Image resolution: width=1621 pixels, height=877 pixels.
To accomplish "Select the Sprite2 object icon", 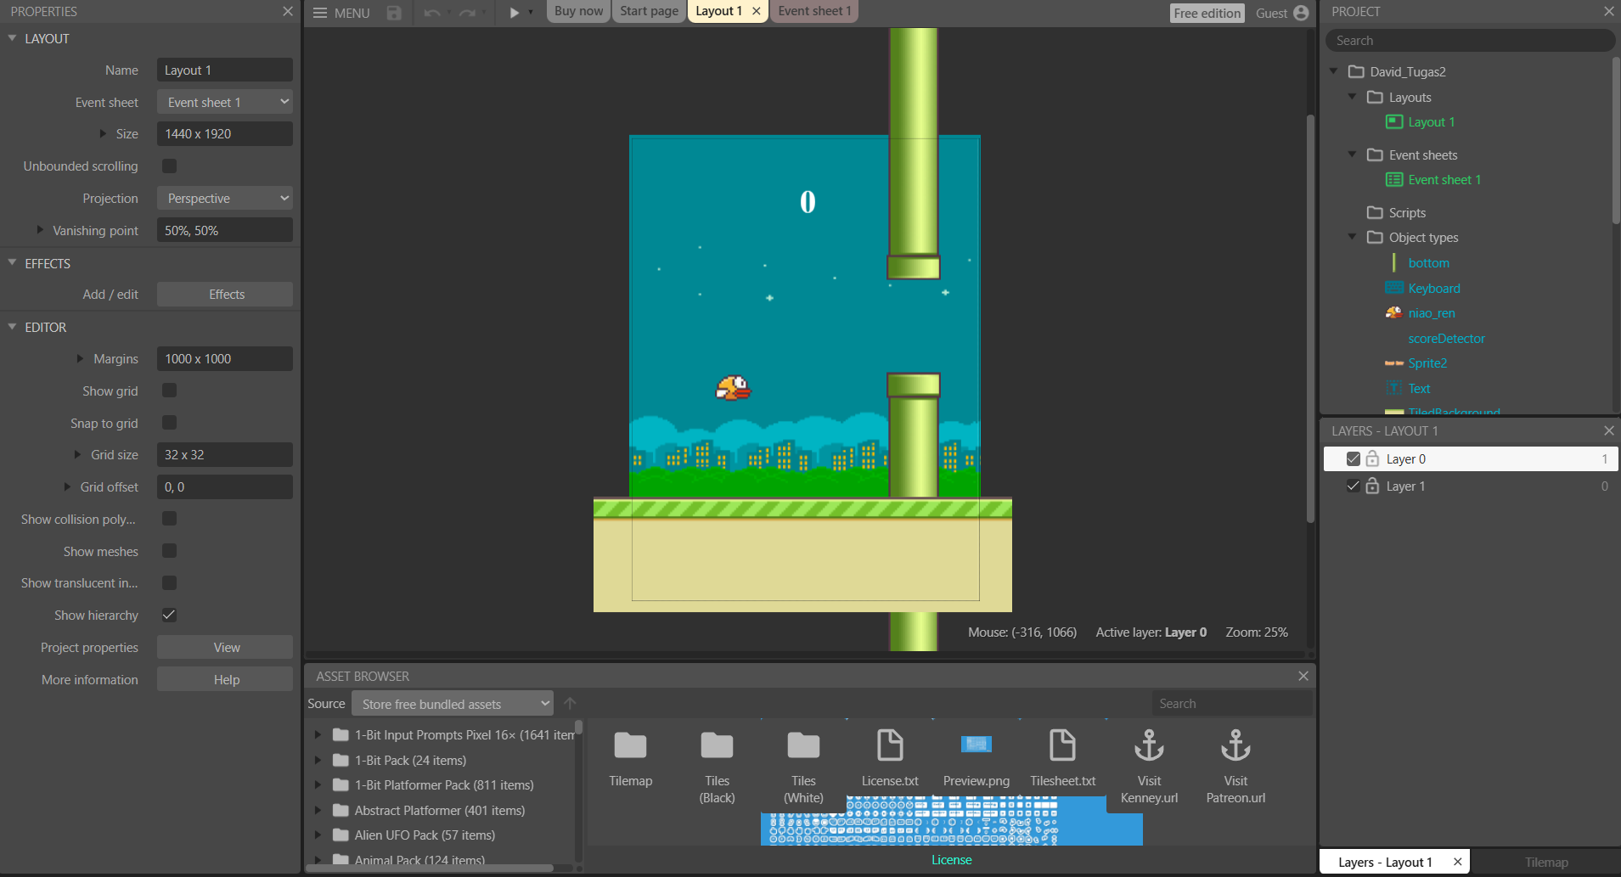I will (x=1393, y=363).
